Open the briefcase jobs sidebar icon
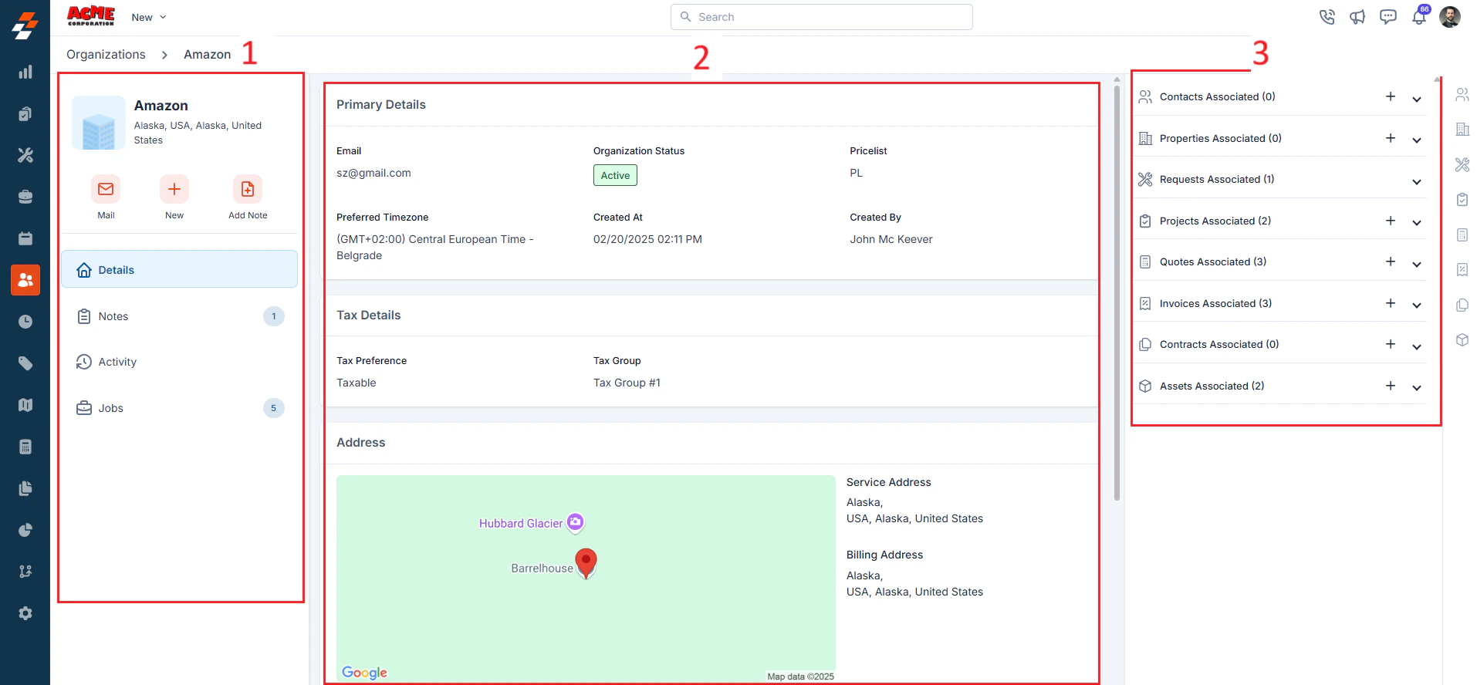This screenshot has width=1477, height=685. (x=25, y=197)
